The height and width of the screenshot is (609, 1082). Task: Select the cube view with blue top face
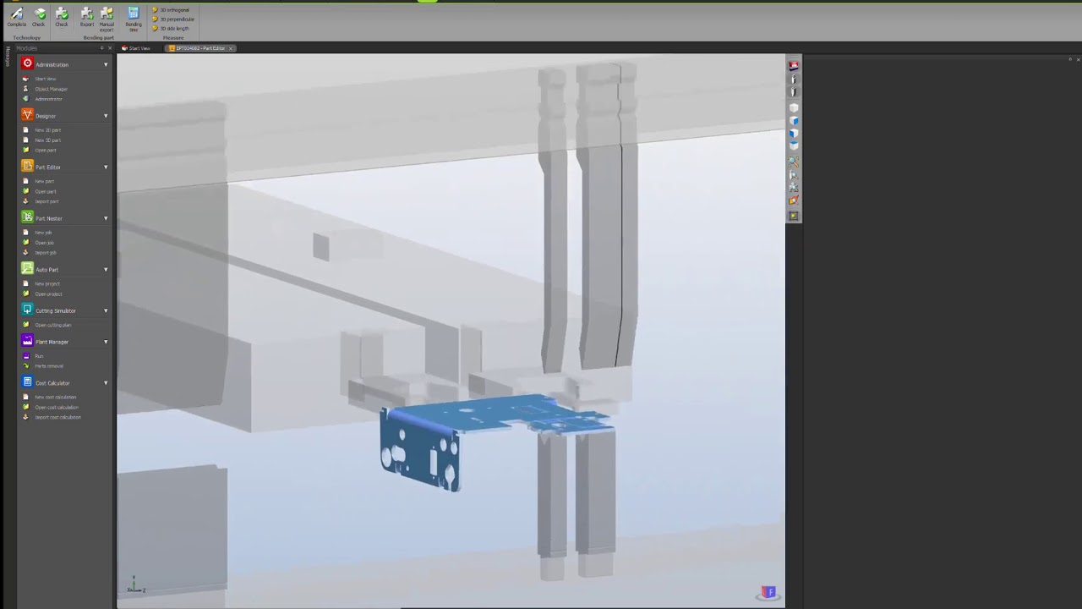click(x=794, y=145)
